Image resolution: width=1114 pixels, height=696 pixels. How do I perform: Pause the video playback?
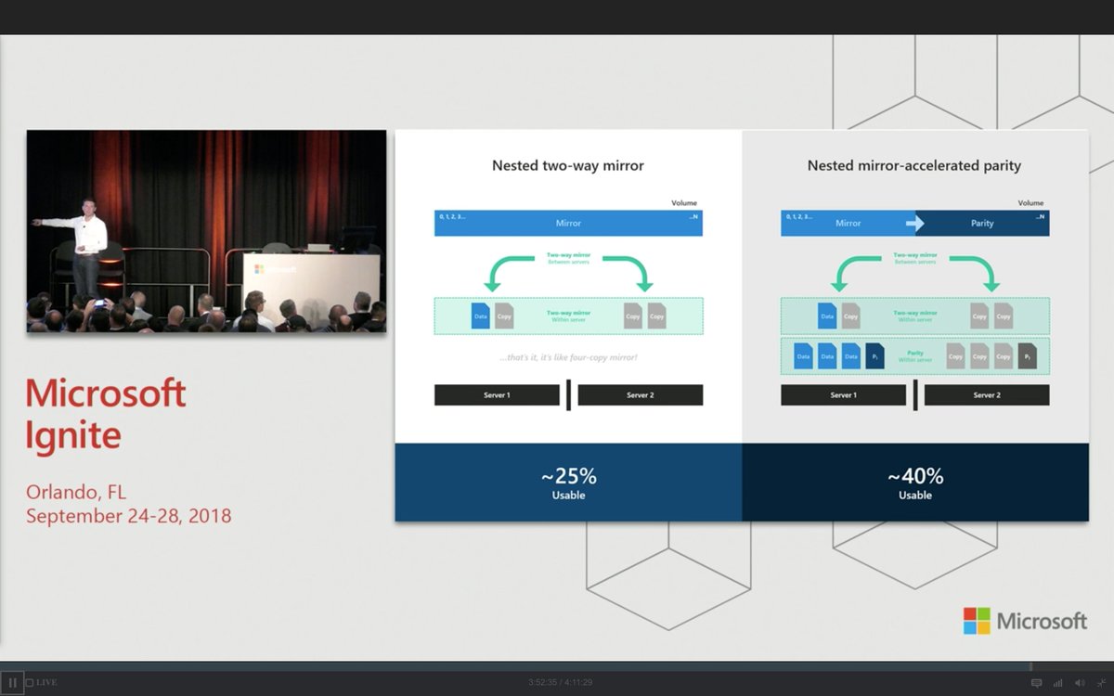[13, 683]
